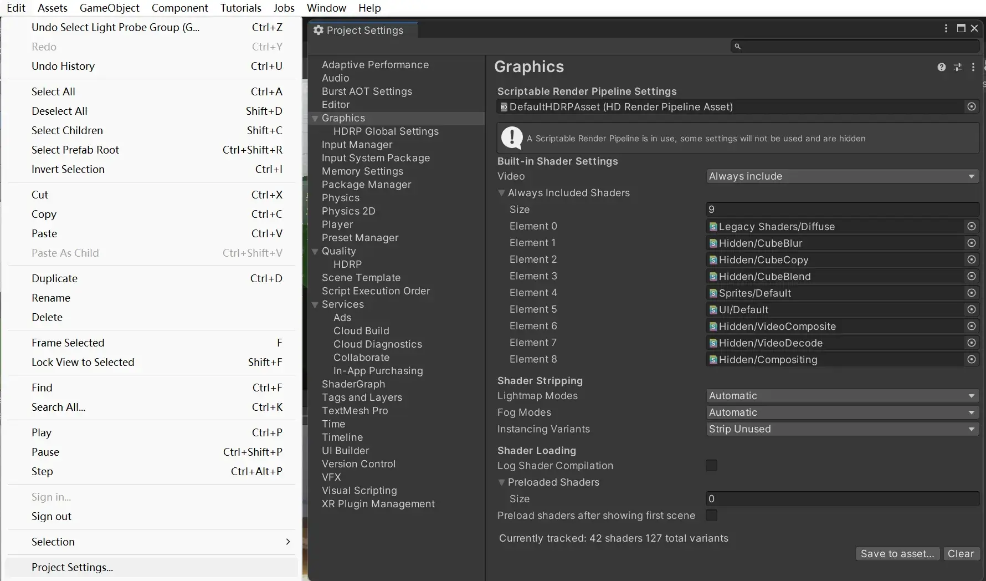Open Graphics help documentation icon
This screenshot has height=581, width=986.
tap(941, 67)
